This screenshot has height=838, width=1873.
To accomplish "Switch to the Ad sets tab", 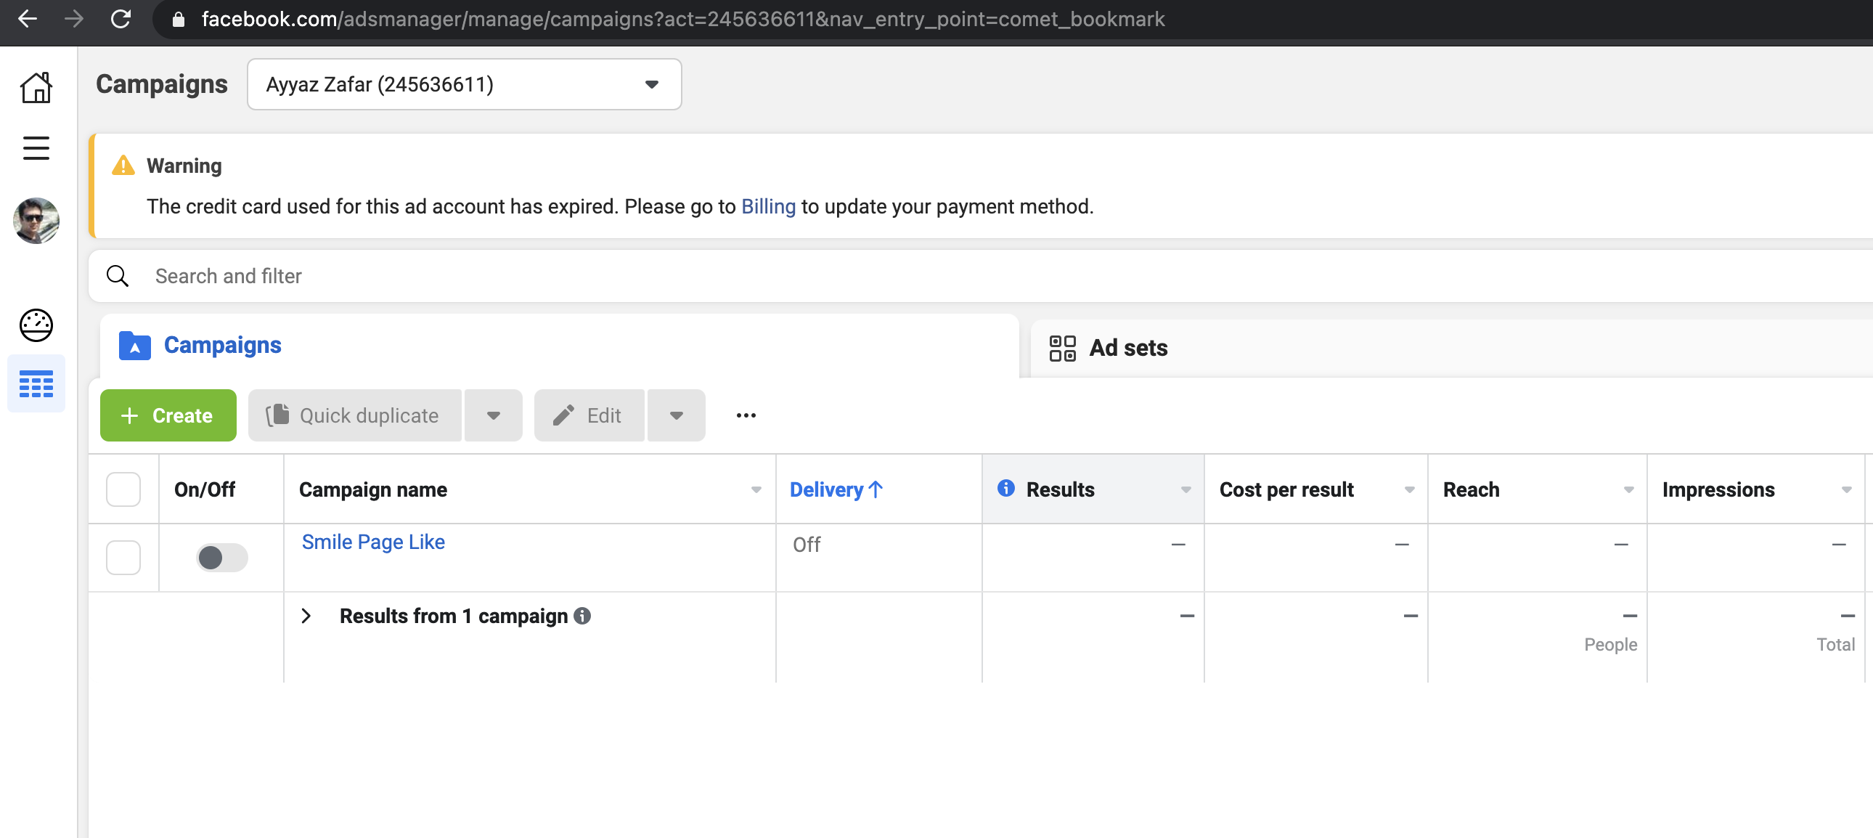I will 1108,348.
